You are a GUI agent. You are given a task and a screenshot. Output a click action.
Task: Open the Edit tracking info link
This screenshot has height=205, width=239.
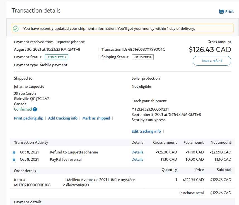[146, 131]
